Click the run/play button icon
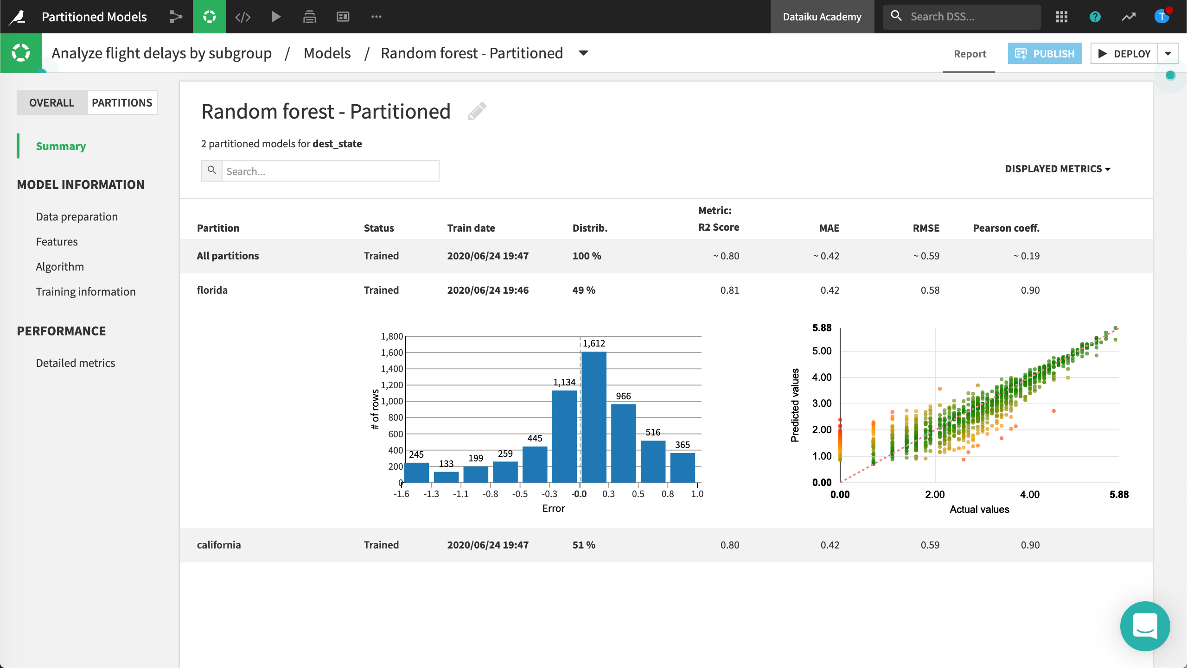This screenshot has height=668, width=1187. click(x=276, y=15)
